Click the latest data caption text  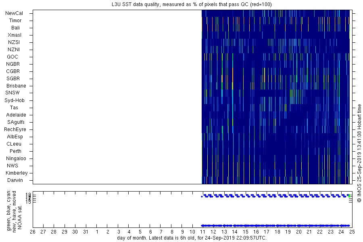[192, 238]
